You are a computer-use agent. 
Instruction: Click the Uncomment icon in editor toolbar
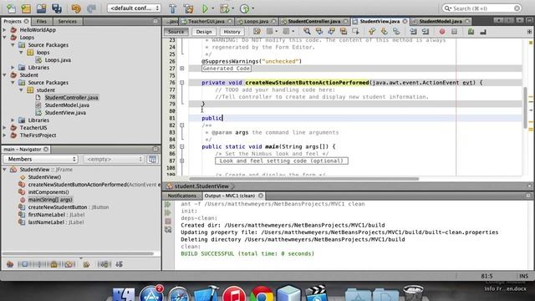click(483, 32)
